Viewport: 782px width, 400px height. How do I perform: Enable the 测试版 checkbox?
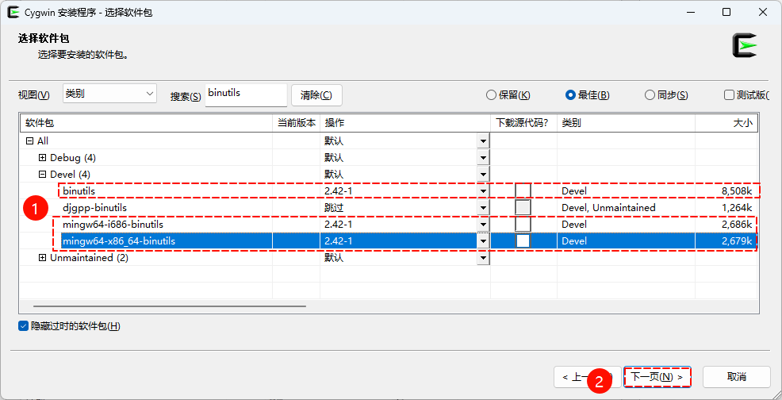[729, 95]
